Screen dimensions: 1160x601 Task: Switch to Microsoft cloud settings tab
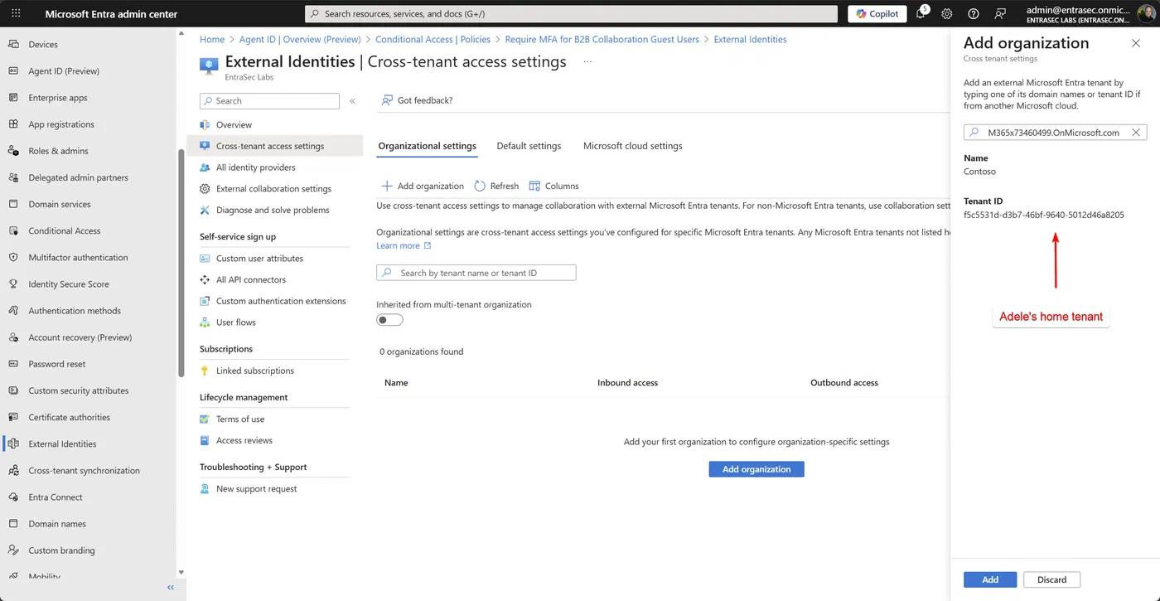click(x=633, y=146)
